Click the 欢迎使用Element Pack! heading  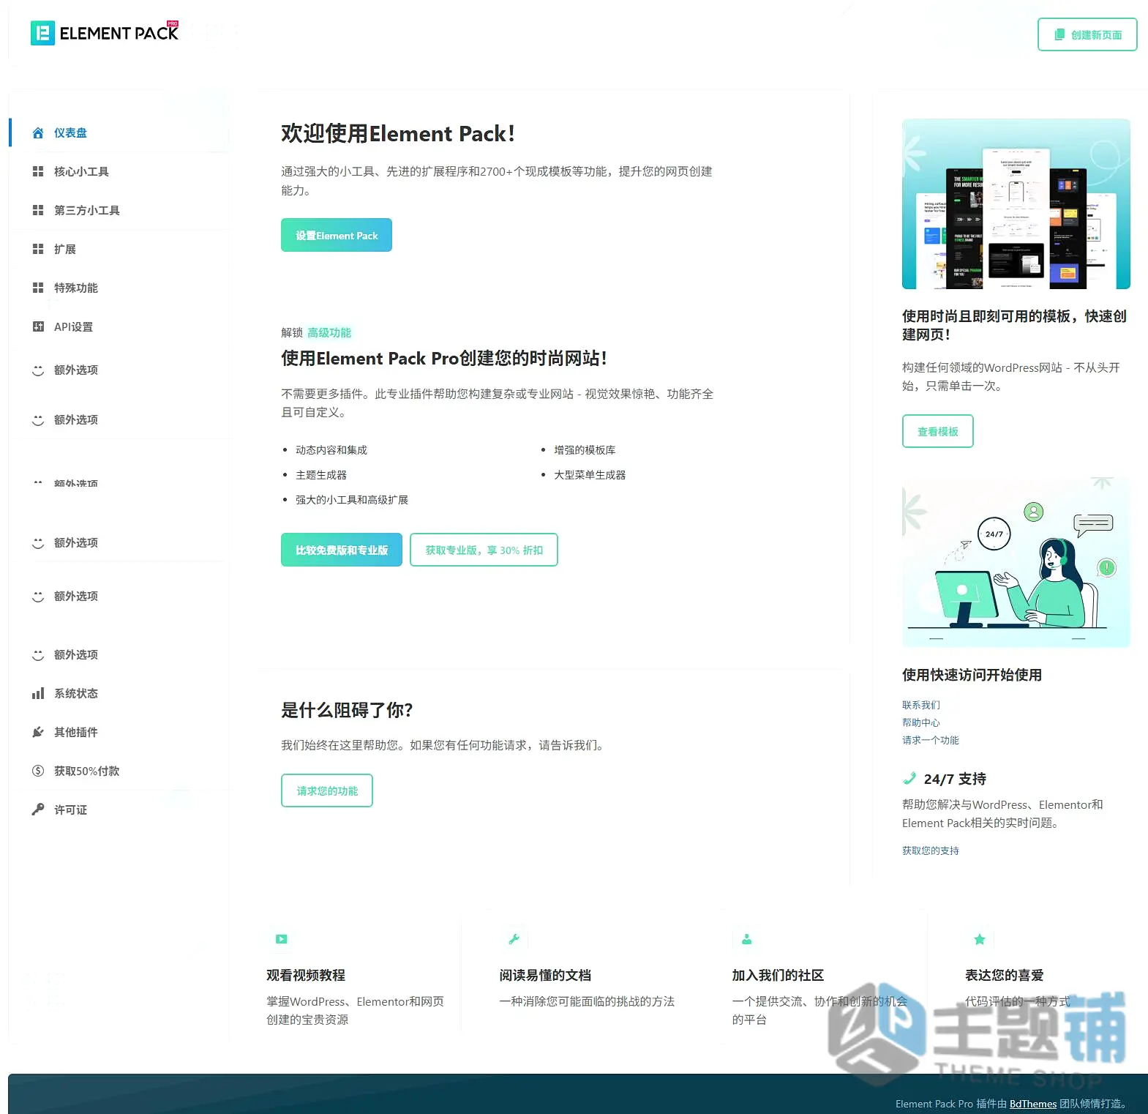click(x=398, y=133)
